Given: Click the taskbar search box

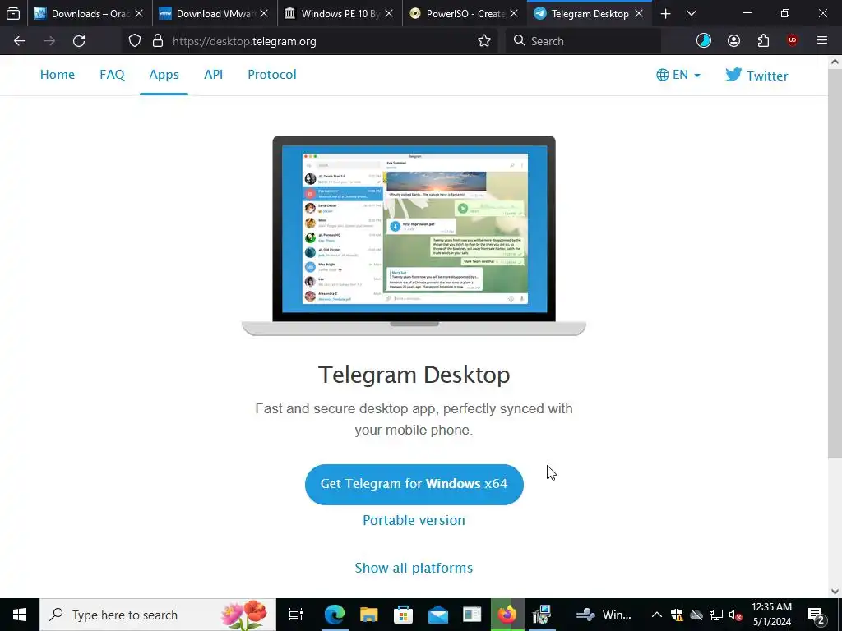Looking at the screenshot, I should click(x=158, y=615).
